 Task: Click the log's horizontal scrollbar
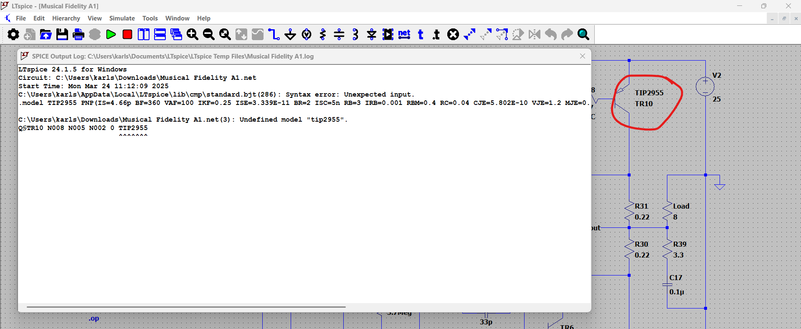[x=186, y=307]
